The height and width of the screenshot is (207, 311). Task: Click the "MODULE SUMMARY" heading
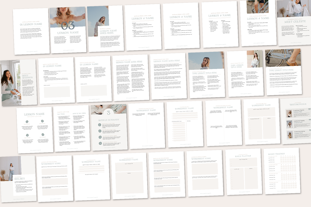[109, 120]
